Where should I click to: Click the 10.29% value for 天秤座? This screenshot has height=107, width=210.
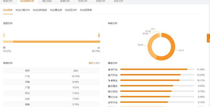[x=201, y=75]
